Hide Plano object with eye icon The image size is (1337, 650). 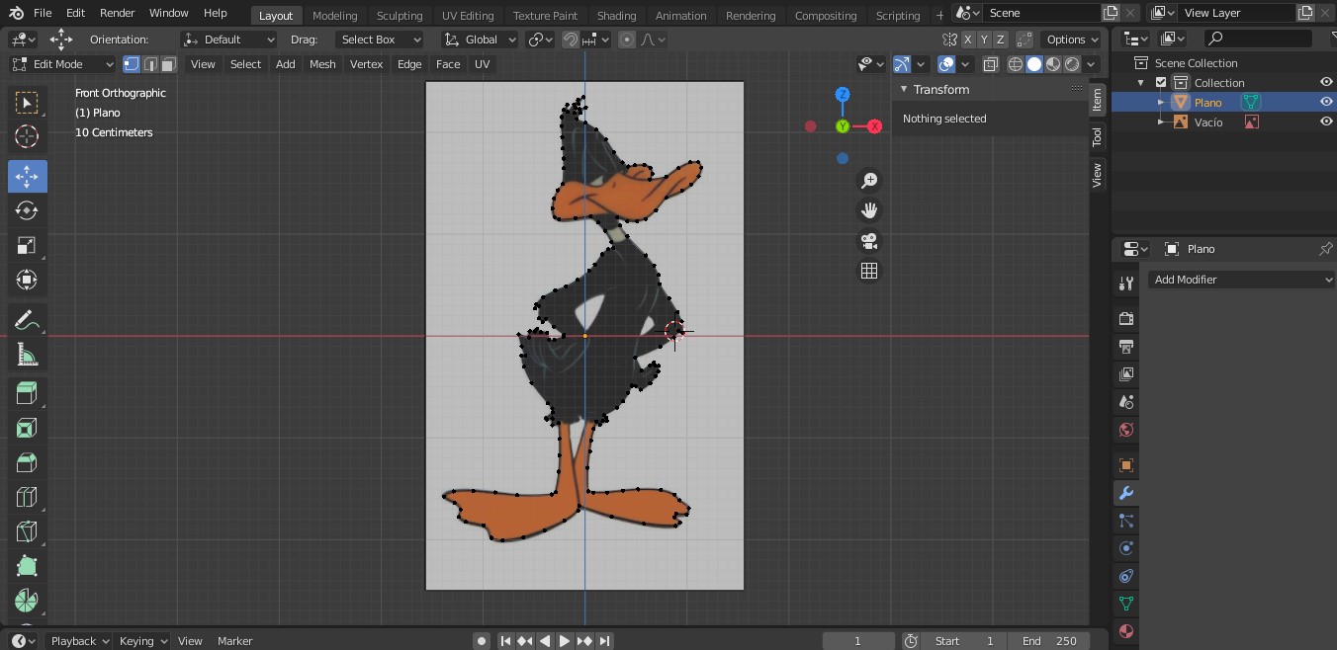pyautogui.click(x=1326, y=103)
